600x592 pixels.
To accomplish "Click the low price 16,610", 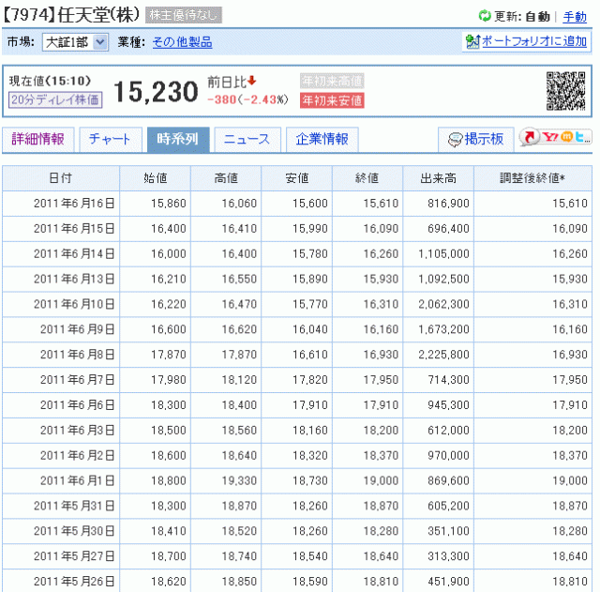I will coord(310,355).
